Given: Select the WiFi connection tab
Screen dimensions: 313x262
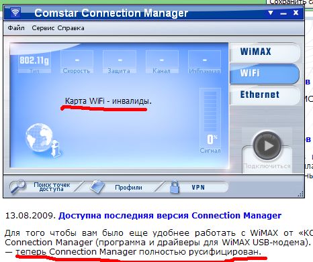Looking at the screenshot, I should [265, 74].
